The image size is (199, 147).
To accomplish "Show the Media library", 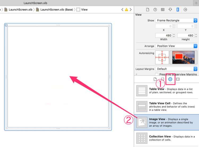I will 178,79.
